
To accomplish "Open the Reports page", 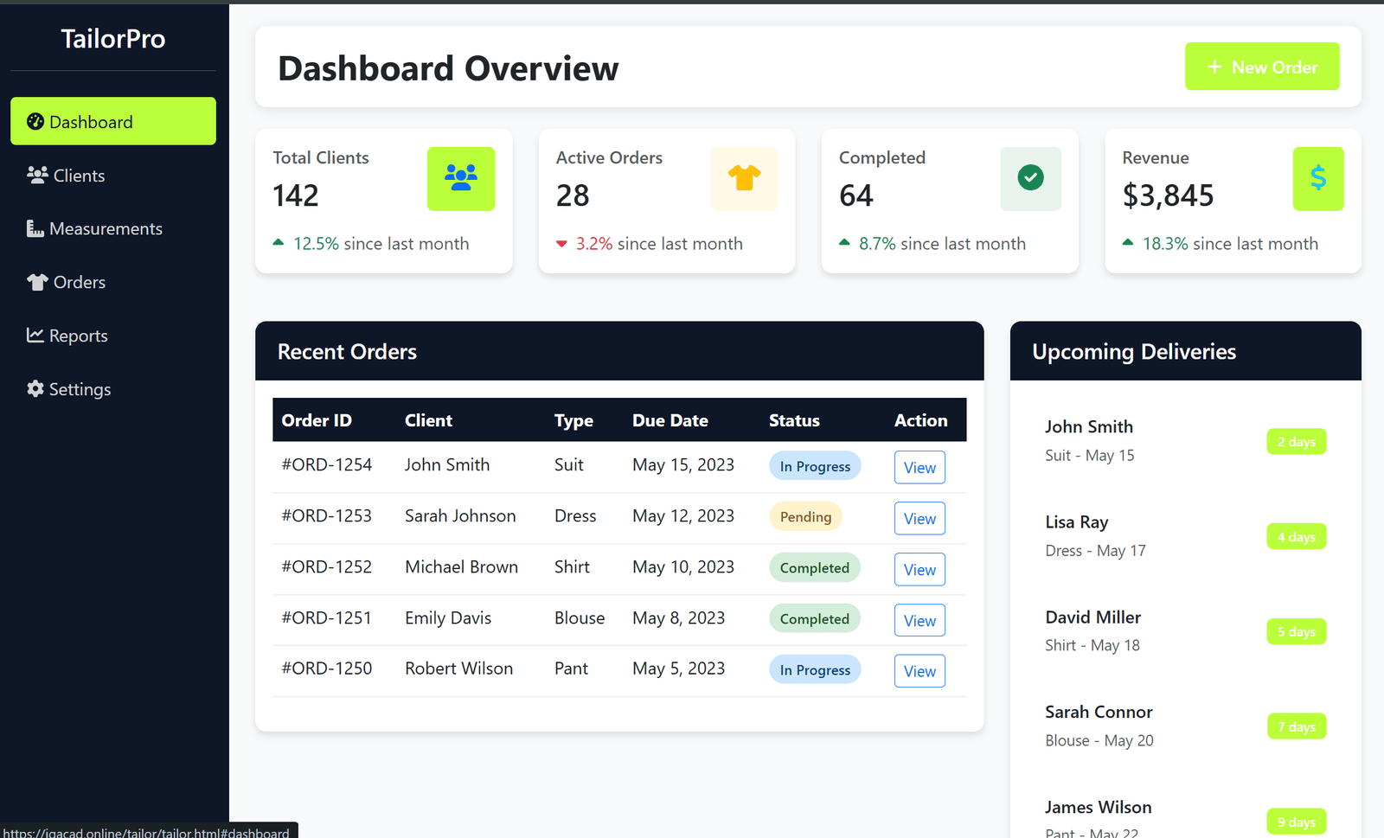I will click(x=79, y=336).
